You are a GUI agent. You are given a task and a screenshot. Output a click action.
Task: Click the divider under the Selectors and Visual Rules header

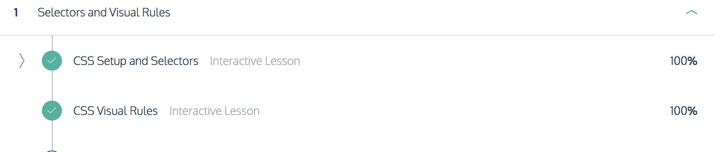tap(357, 35)
